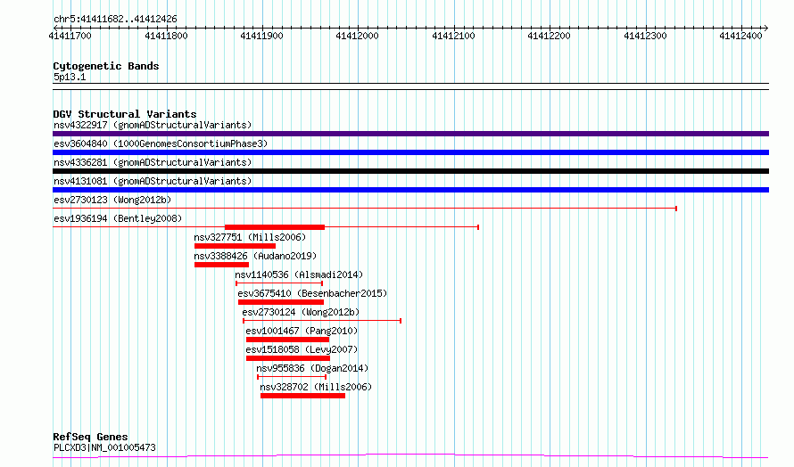Open esv3675410 (Besenbacher2015) label
This screenshot has width=794, height=467.
click(x=312, y=293)
